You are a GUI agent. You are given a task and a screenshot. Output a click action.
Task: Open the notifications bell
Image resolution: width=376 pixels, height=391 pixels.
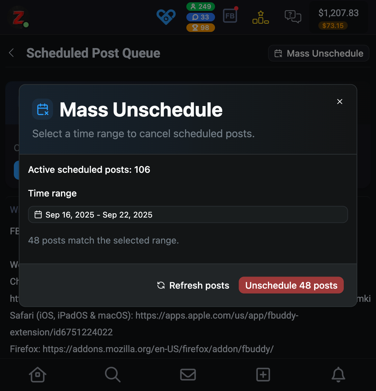[338, 375]
